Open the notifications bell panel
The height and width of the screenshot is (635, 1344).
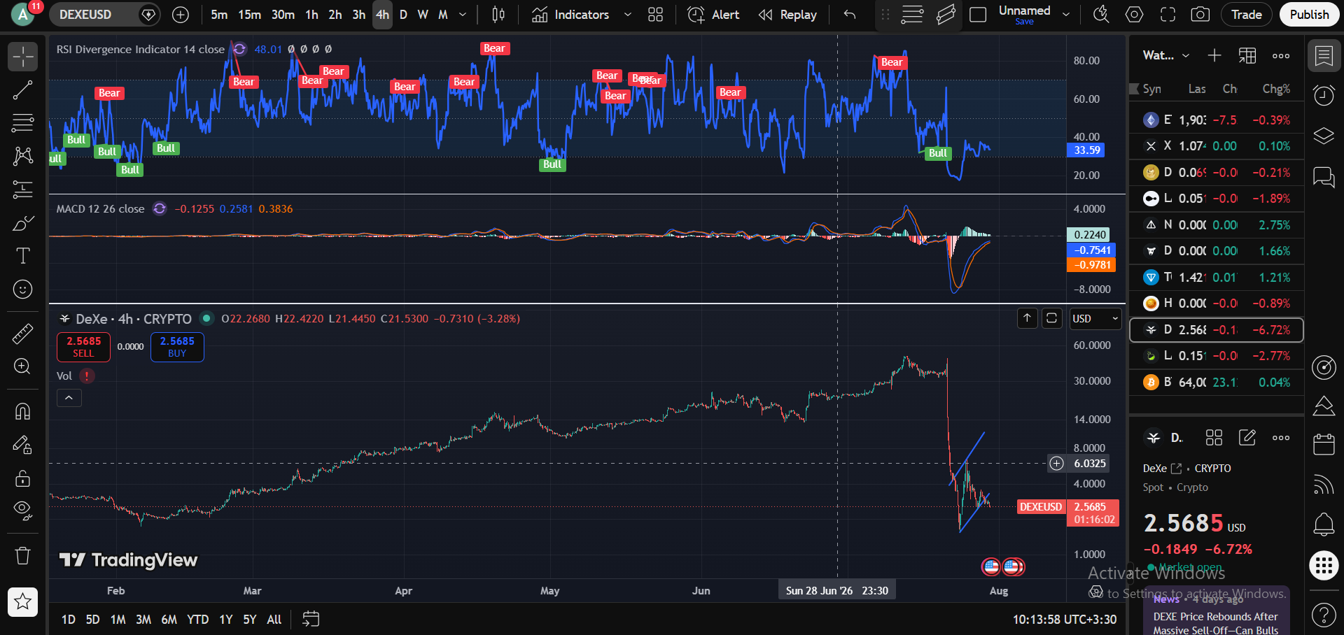pos(1324,525)
